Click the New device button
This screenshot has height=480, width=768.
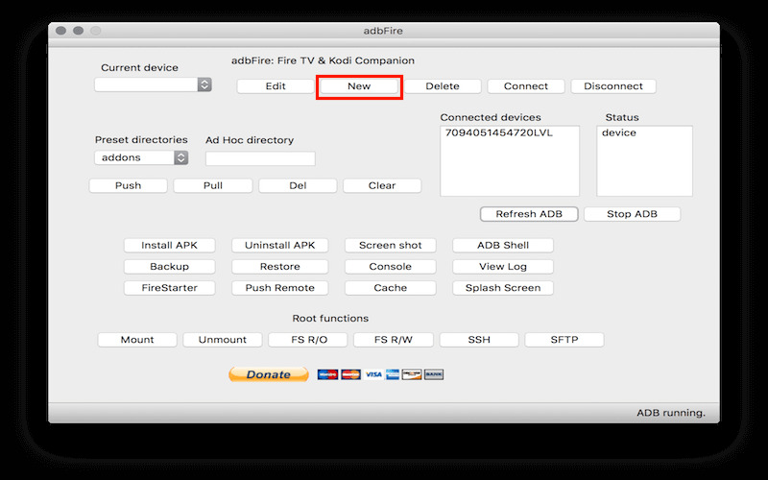pos(359,86)
